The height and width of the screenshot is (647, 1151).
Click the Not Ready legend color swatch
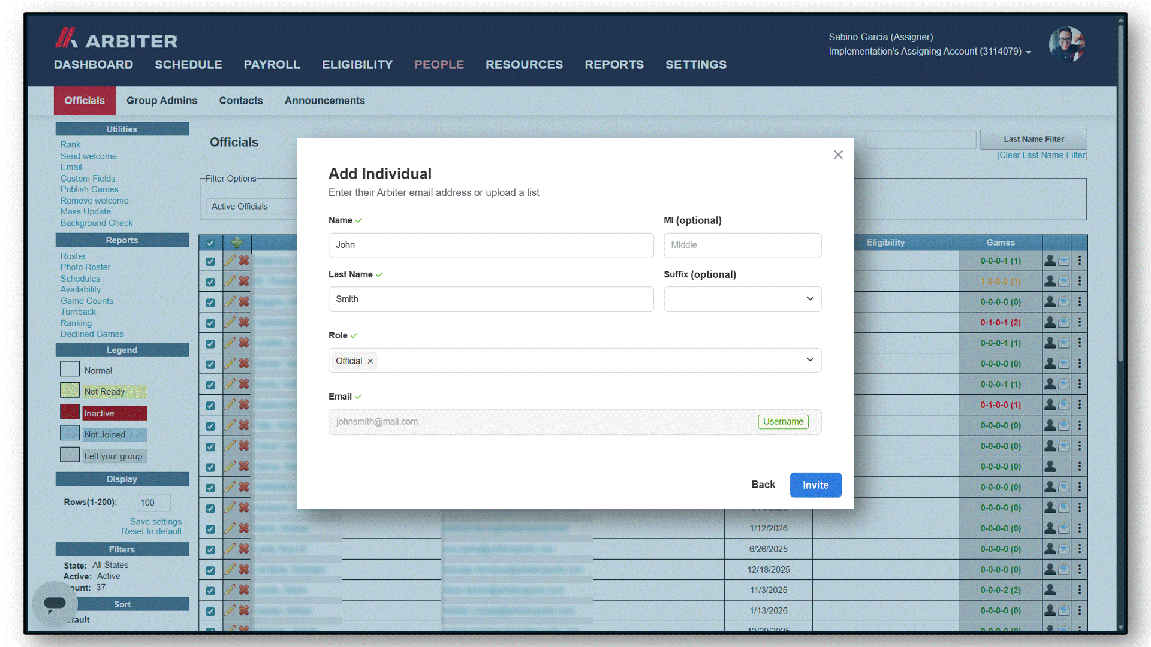pos(70,391)
